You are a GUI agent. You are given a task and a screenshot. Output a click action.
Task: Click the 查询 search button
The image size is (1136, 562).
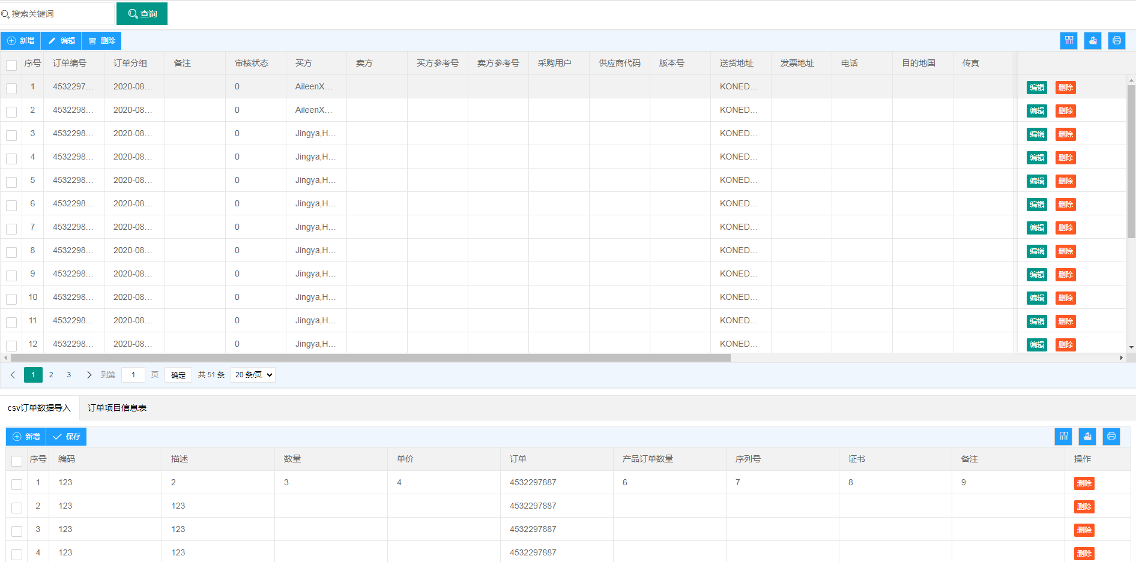click(142, 14)
